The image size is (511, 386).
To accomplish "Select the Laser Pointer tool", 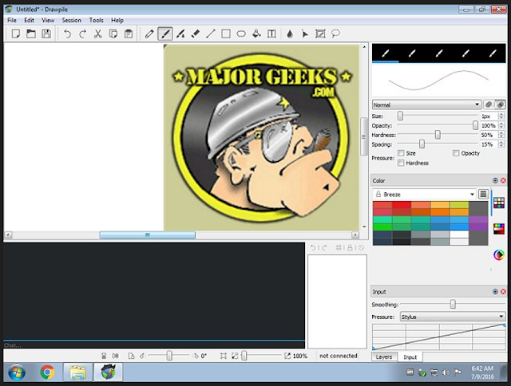I will coord(305,33).
